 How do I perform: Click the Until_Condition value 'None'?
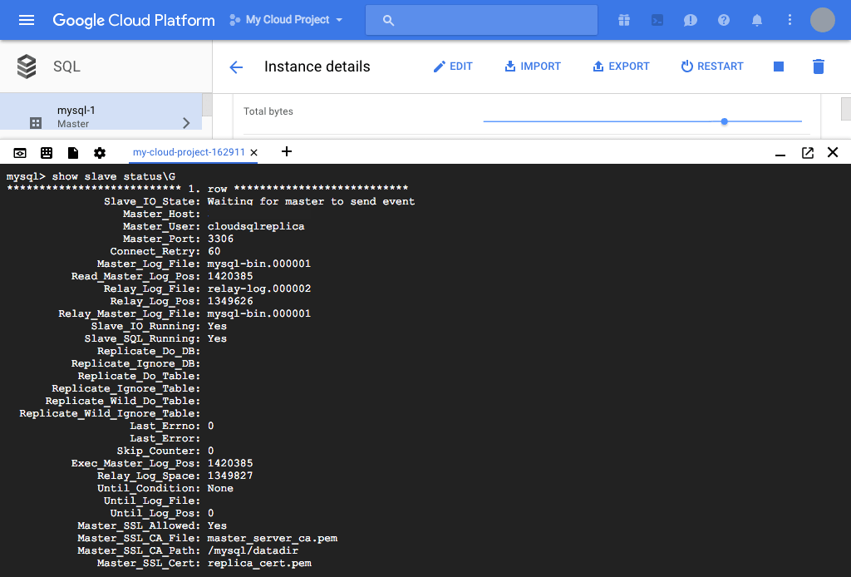[x=220, y=489]
